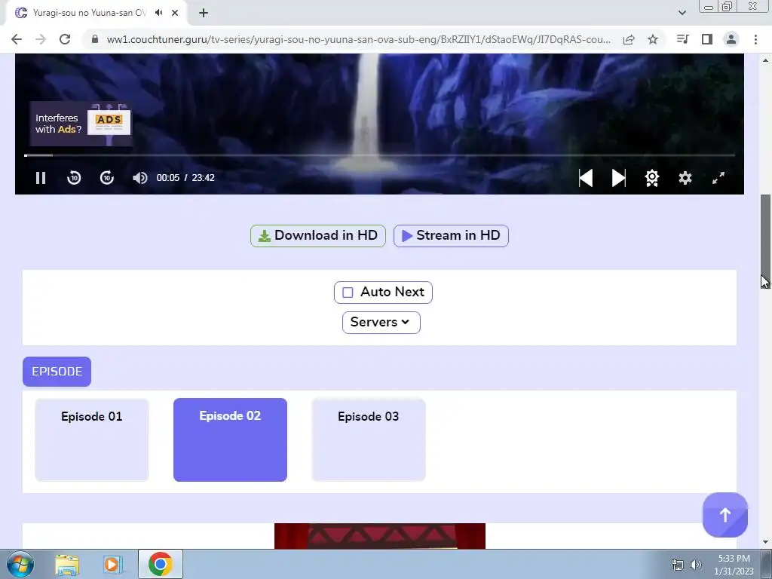Open the video quality badge menu
Image resolution: width=772 pixels, height=579 pixels.
[x=652, y=178]
